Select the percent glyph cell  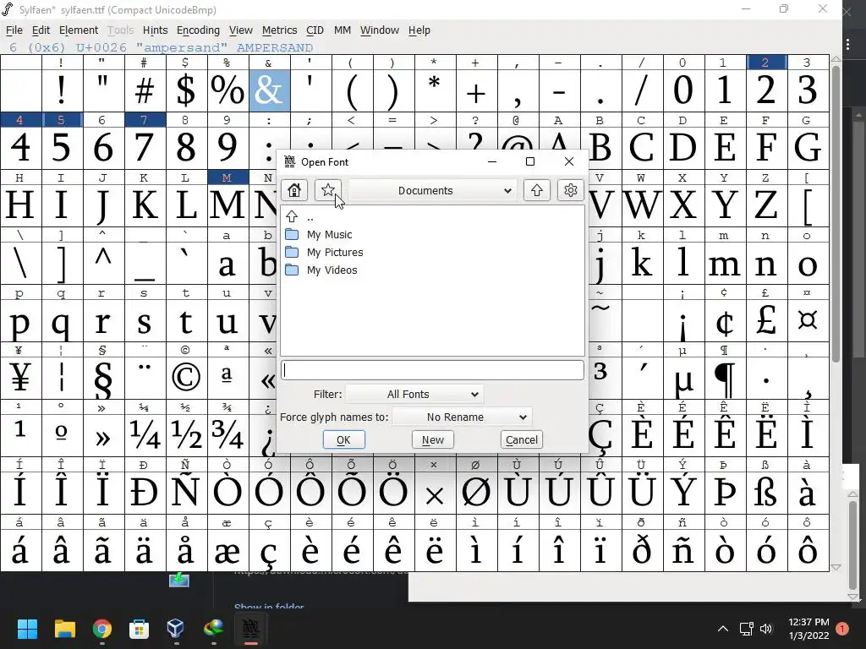click(x=227, y=90)
